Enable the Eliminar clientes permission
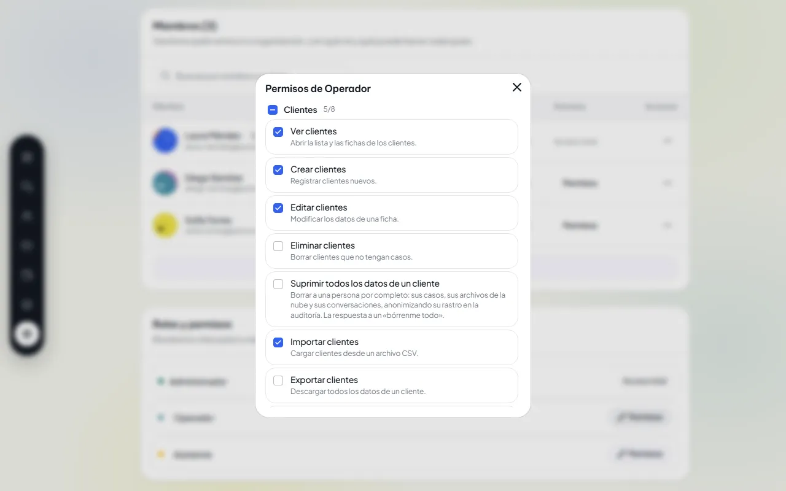This screenshot has height=491, width=786. (x=278, y=246)
